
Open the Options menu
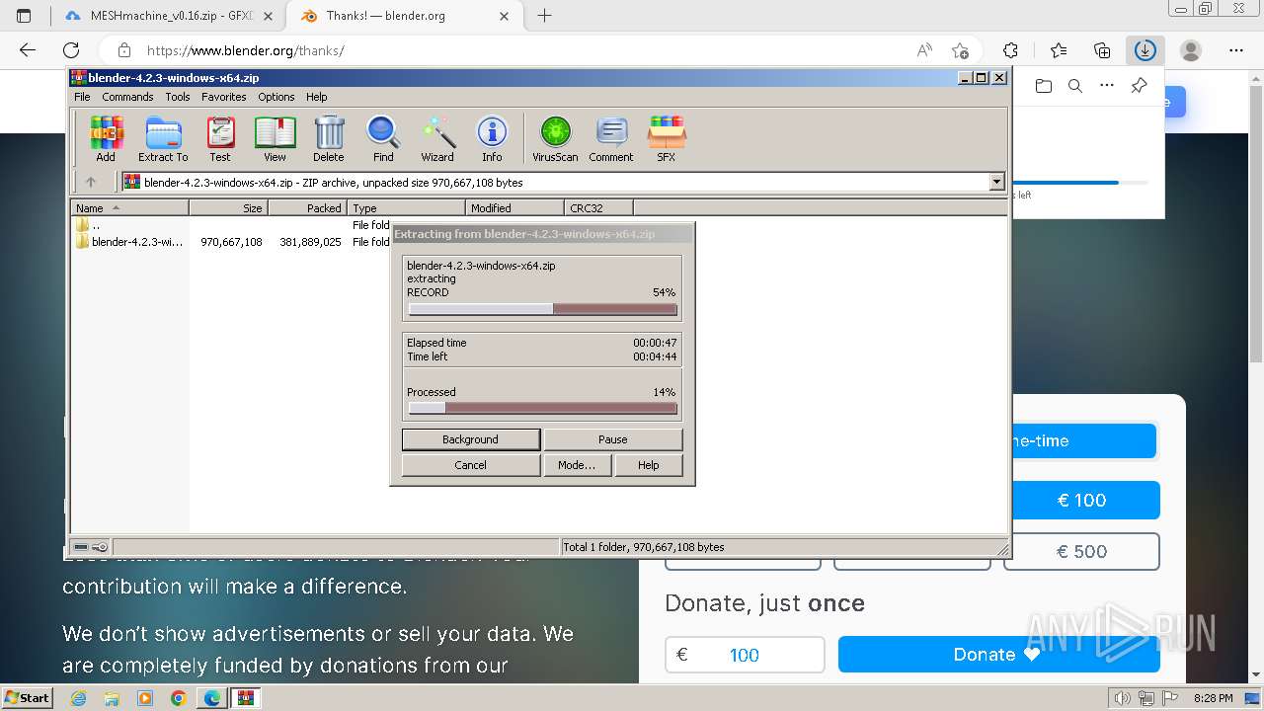pos(276,97)
